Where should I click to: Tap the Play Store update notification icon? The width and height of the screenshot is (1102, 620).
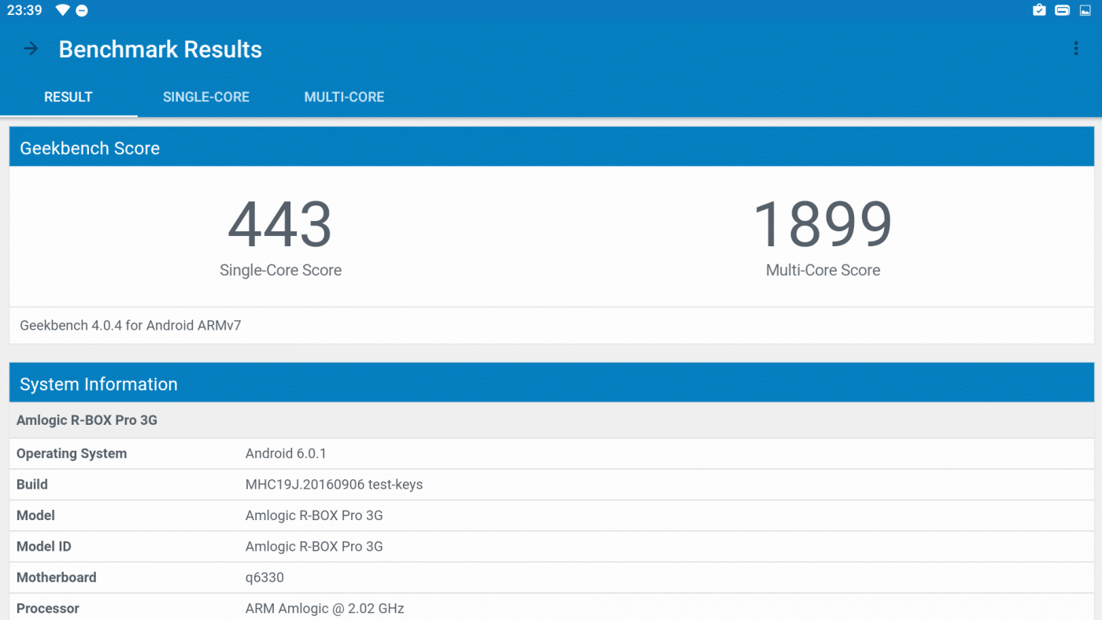tap(1039, 10)
